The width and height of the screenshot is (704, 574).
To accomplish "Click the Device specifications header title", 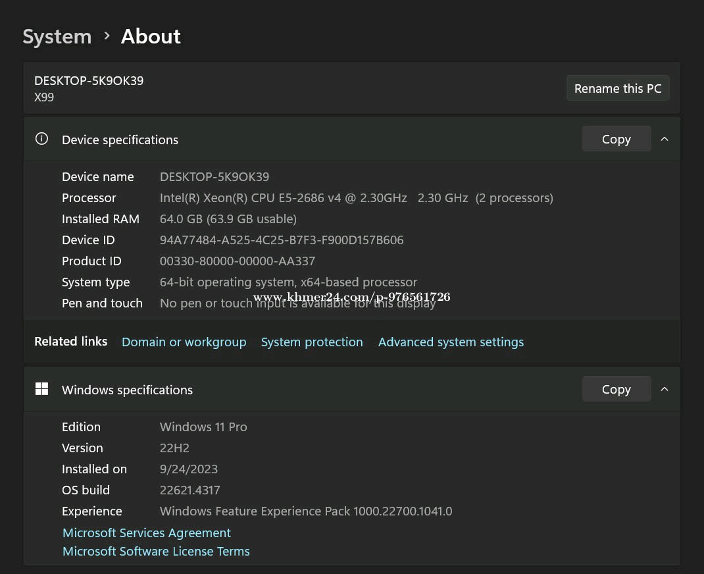I will [120, 140].
